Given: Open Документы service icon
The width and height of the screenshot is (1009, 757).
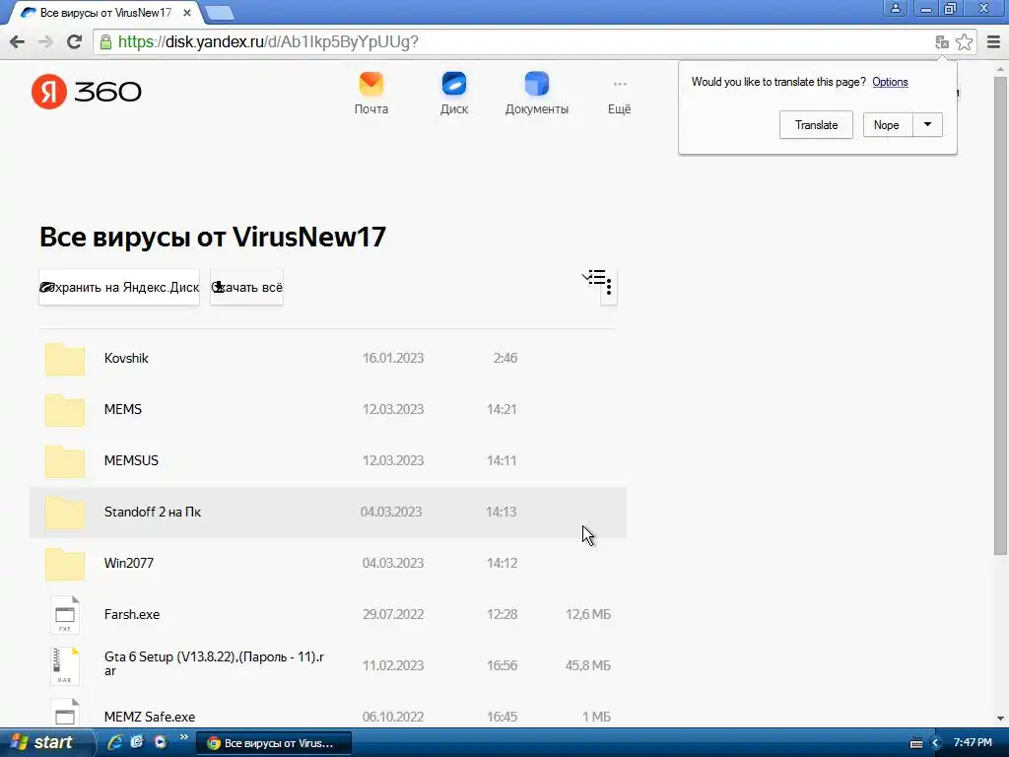Looking at the screenshot, I should 537,84.
